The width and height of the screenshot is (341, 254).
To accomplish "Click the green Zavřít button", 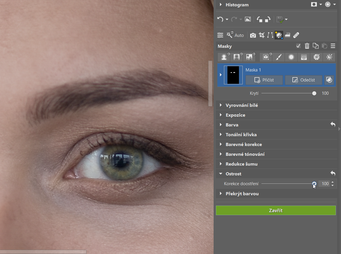I will click(x=276, y=211).
